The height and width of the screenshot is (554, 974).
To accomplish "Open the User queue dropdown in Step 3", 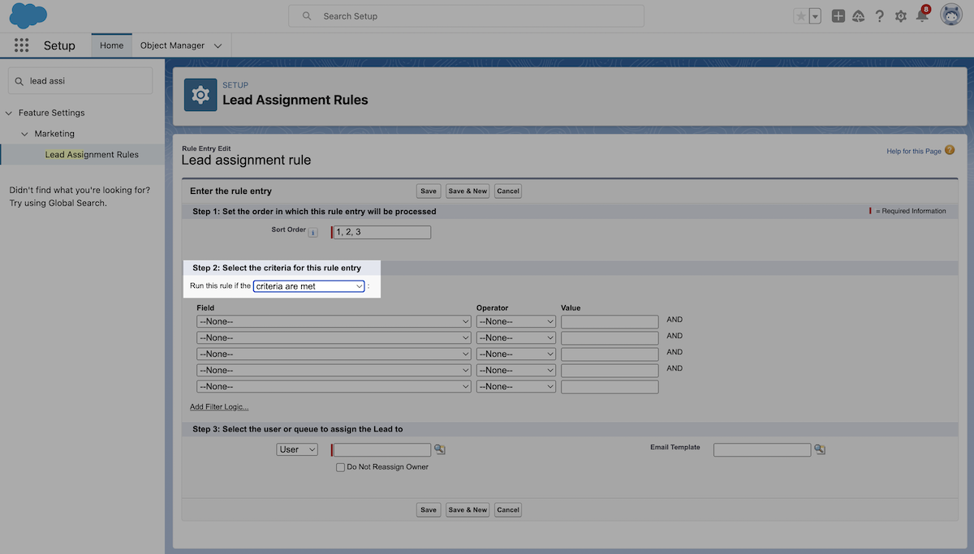I will coord(296,449).
